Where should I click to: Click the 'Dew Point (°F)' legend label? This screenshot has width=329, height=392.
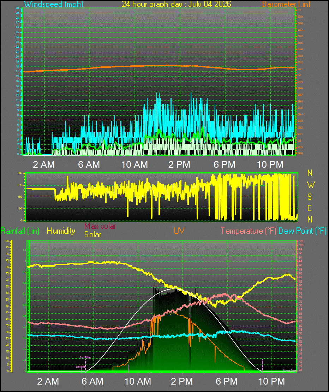coord(302,231)
